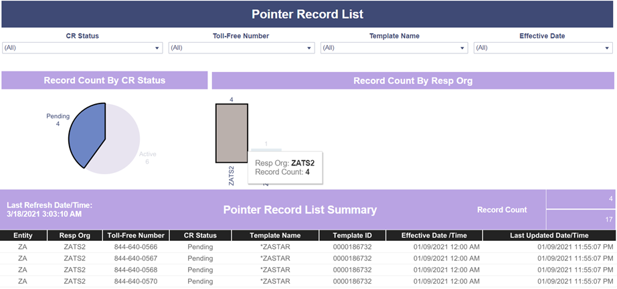Click the ZATS2 bar in Resp Org chart
617x289 pixels.
232,133
